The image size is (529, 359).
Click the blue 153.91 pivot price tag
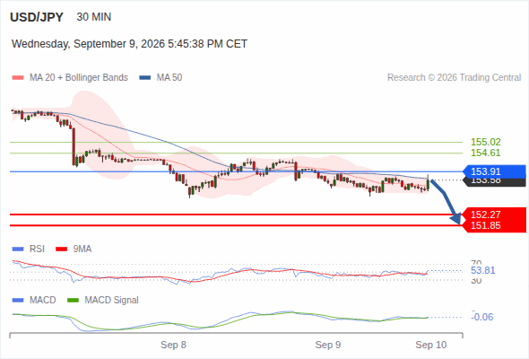click(495, 171)
